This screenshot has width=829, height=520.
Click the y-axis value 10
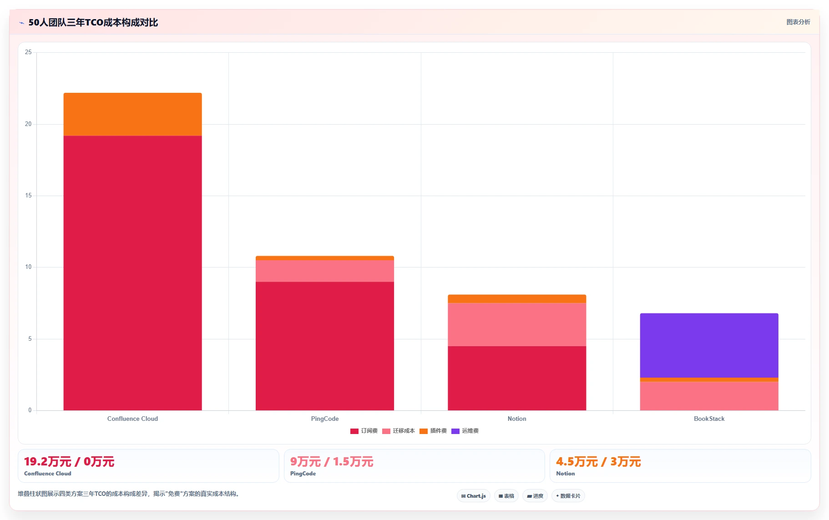(28, 267)
